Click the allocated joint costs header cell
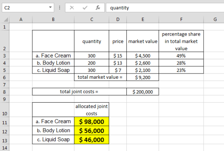 (x=92, y=110)
